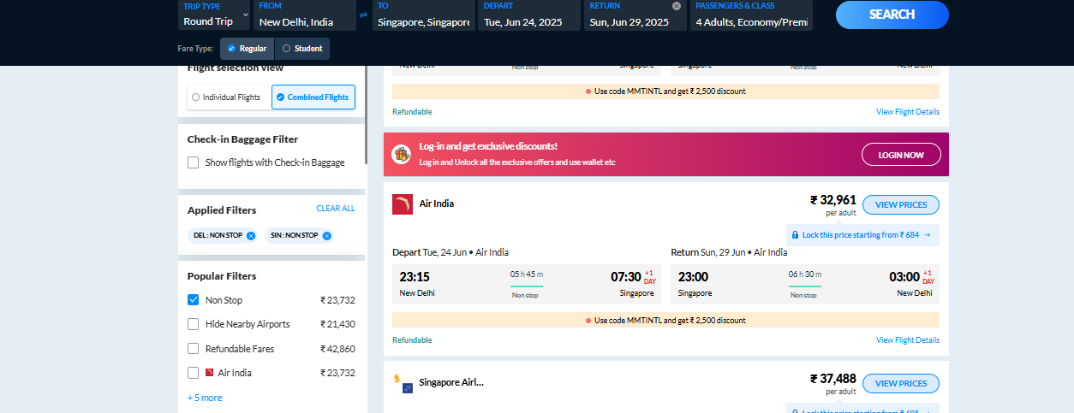This screenshot has width=1074, height=413.
Task: Open the Return date Sun, Jun 29 picker
Action: [635, 15]
